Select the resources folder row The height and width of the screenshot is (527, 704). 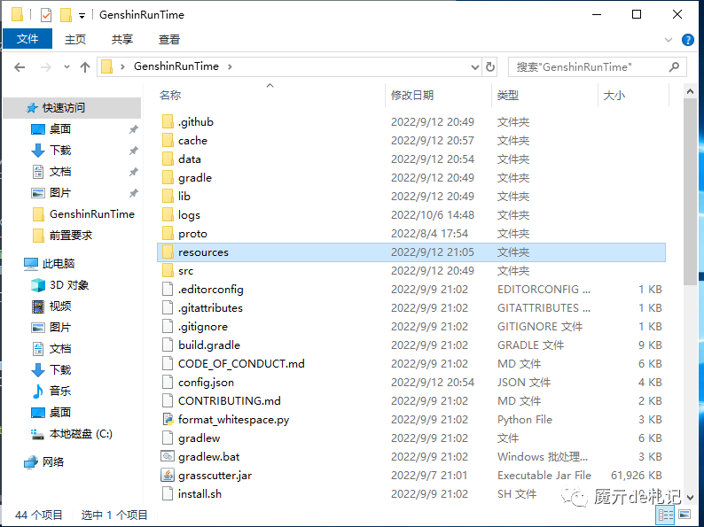tap(411, 252)
